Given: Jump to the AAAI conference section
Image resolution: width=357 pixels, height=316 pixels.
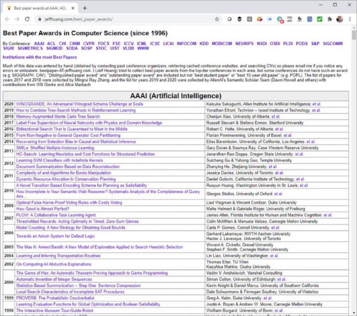Looking at the screenshot, I should (x=39, y=44).
